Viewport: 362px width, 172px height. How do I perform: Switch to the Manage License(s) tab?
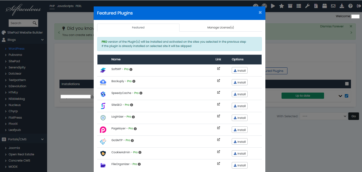click(220, 27)
